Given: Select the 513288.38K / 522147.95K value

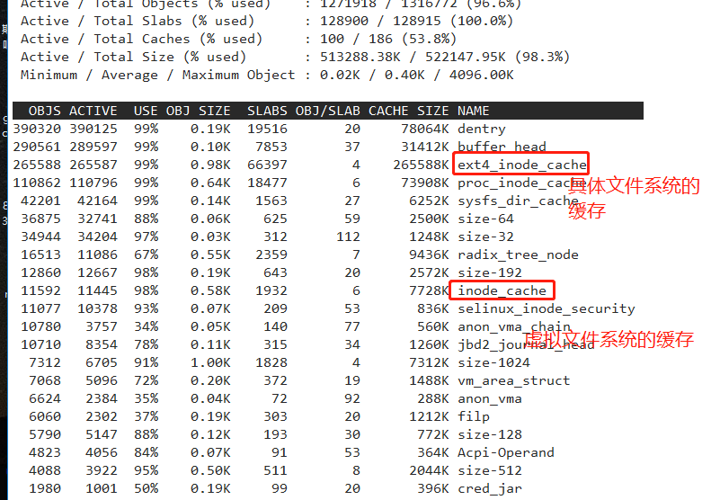Looking at the screenshot, I should [413, 57].
